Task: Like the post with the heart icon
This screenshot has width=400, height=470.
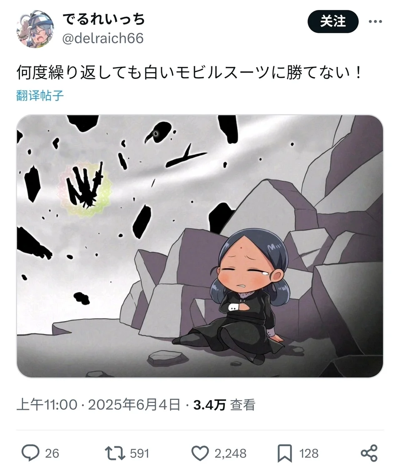Action: (x=200, y=453)
